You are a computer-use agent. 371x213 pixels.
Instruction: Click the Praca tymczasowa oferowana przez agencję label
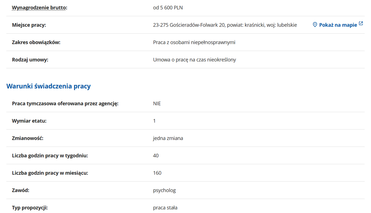(65, 104)
